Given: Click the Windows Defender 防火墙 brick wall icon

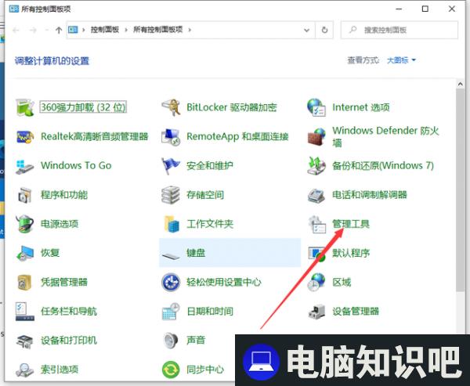Looking at the screenshot, I should [316, 137].
